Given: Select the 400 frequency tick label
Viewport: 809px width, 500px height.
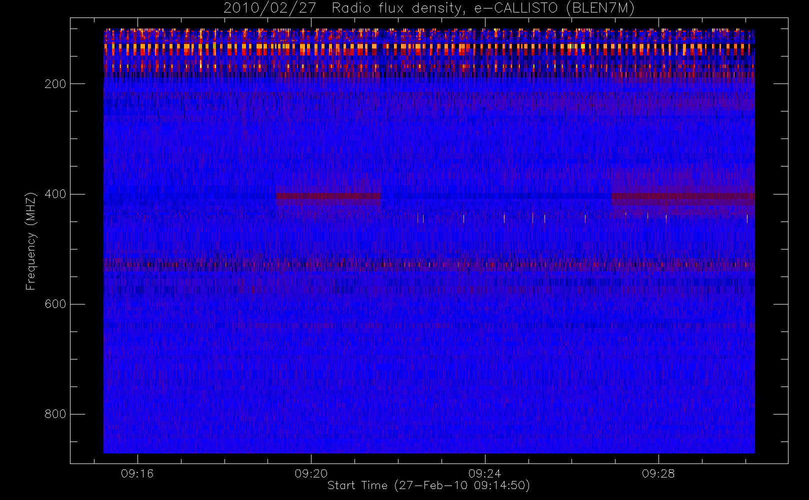Looking at the screenshot, I should click(55, 194).
